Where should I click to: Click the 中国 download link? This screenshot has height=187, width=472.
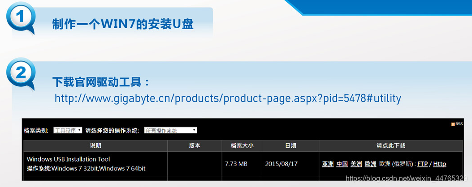click(342, 164)
